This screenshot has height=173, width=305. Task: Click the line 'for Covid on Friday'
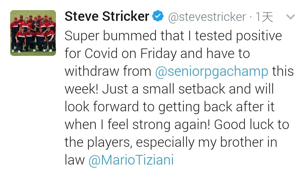157,54
